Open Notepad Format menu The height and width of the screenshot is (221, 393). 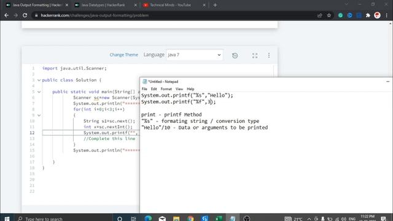click(x=166, y=89)
